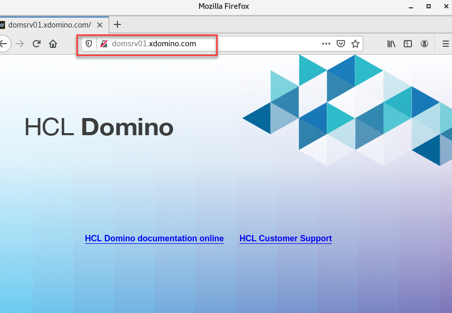Open the Library bookmarks and history
The width and height of the screenshot is (452, 313).
[x=391, y=44]
